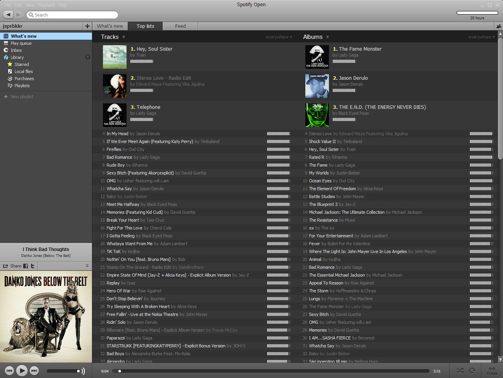Click the 20 hours remaining indicator bar

[477, 13]
